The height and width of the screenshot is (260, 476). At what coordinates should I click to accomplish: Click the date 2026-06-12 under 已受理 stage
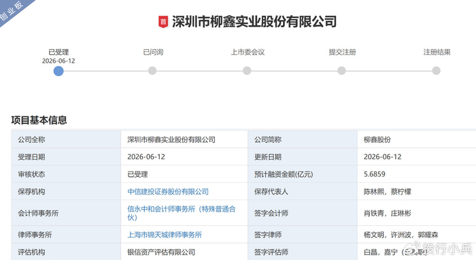pyautogui.click(x=58, y=61)
